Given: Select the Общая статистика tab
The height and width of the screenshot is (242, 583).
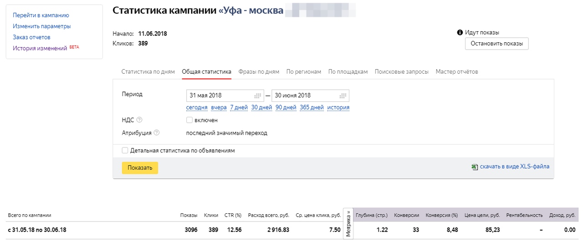Looking at the screenshot, I should pyautogui.click(x=206, y=72).
